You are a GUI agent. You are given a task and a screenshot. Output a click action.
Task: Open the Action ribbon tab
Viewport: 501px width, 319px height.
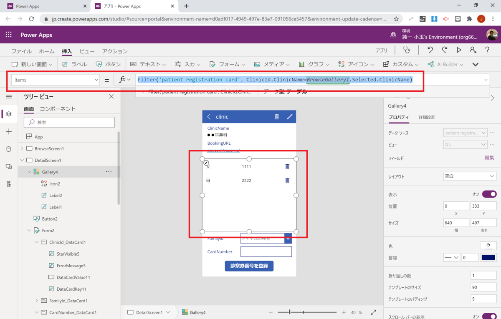pyautogui.click(x=115, y=51)
